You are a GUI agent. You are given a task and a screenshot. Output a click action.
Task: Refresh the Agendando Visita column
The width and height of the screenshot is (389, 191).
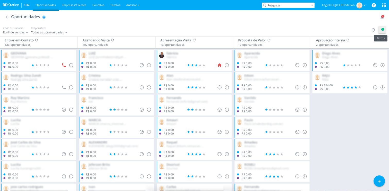tap(113, 40)
